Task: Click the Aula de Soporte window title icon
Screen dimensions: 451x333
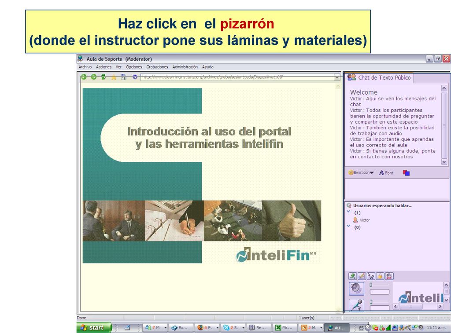Action: [81, 59]
